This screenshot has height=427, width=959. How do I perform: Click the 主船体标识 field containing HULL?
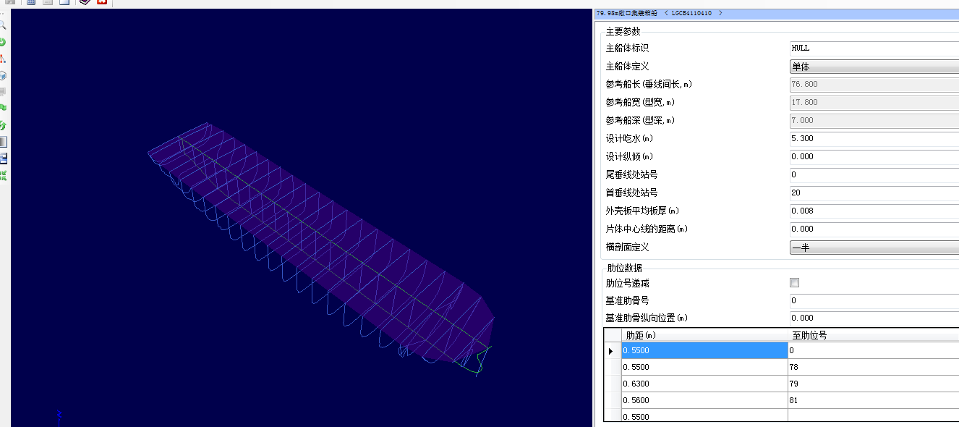point(874,48)
